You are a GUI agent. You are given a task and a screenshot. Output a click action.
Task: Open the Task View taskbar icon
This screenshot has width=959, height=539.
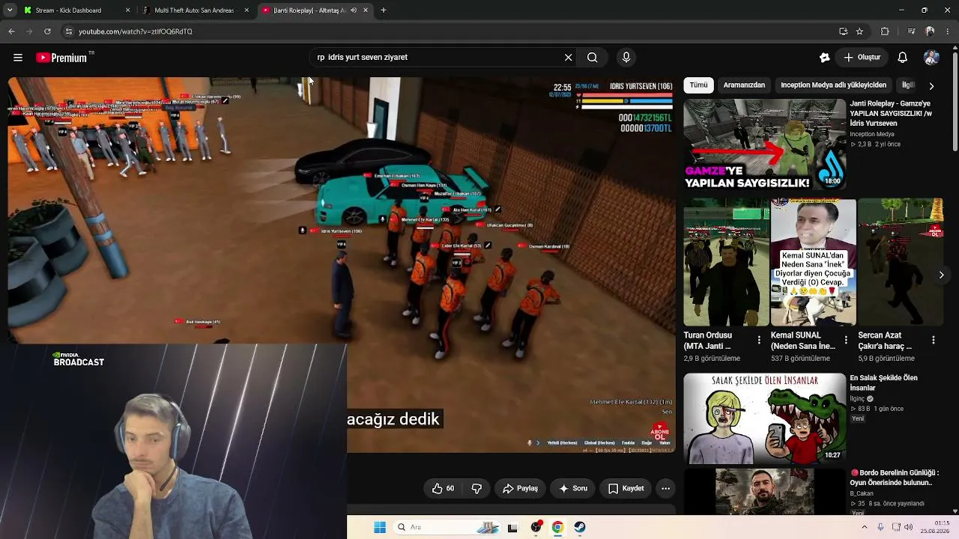click(x=512, y=528)
